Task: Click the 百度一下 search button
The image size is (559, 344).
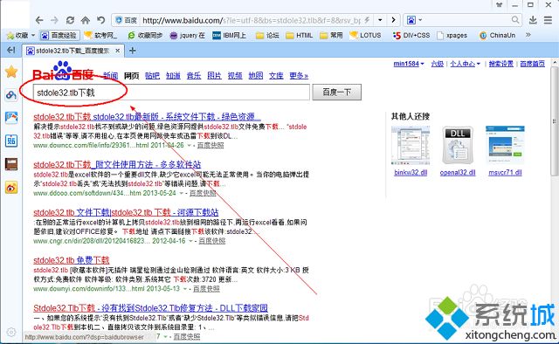Action: click(337, 93)
